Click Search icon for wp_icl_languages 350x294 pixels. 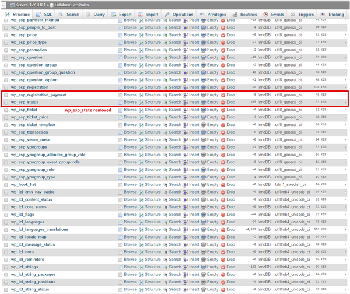pyautogui.click(x=165, y=222)
